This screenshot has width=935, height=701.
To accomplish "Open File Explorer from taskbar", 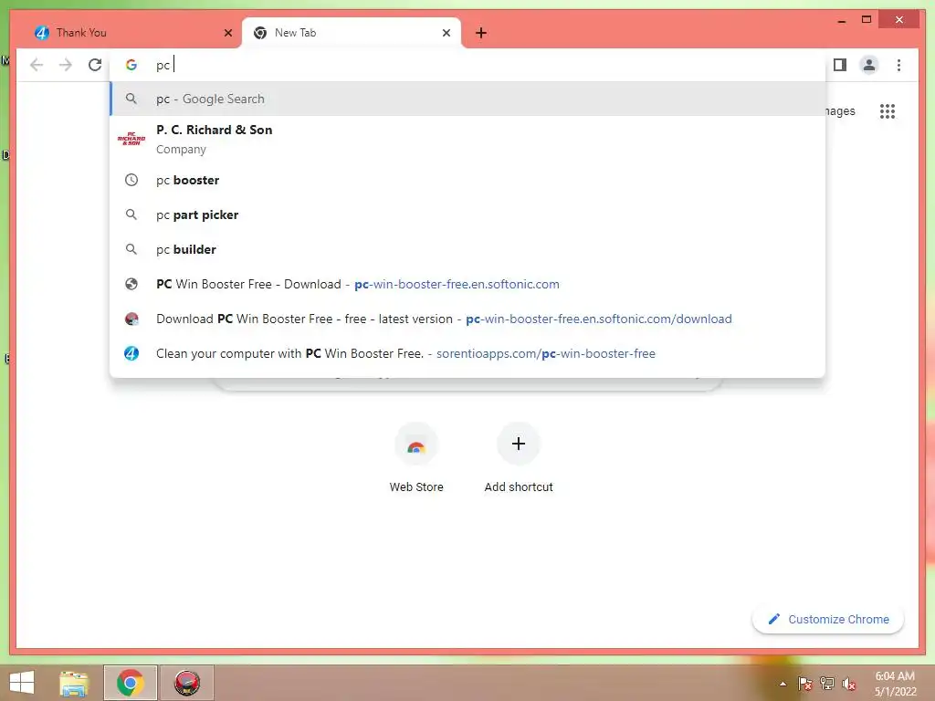I will 74,683.
